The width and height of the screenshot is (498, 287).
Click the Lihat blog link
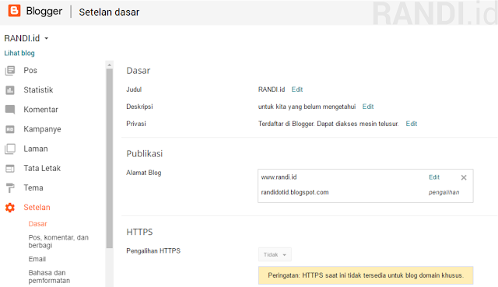pos(19,53)
